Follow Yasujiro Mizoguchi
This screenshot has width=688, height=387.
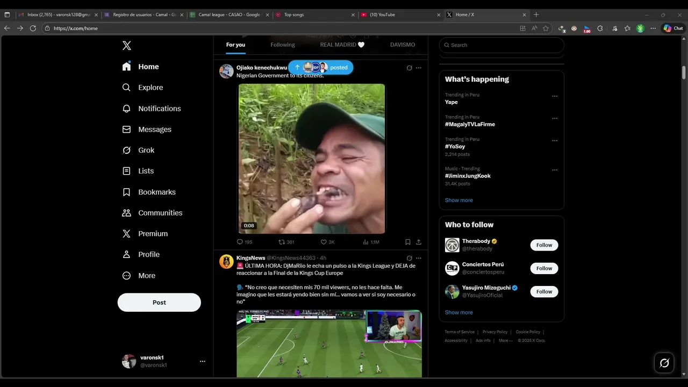coord(544,292)
